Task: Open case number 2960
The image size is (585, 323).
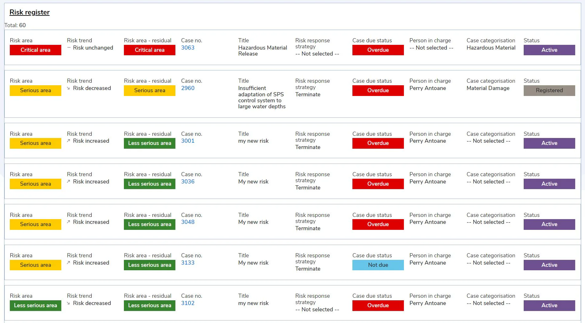Action: click(188, 88)
